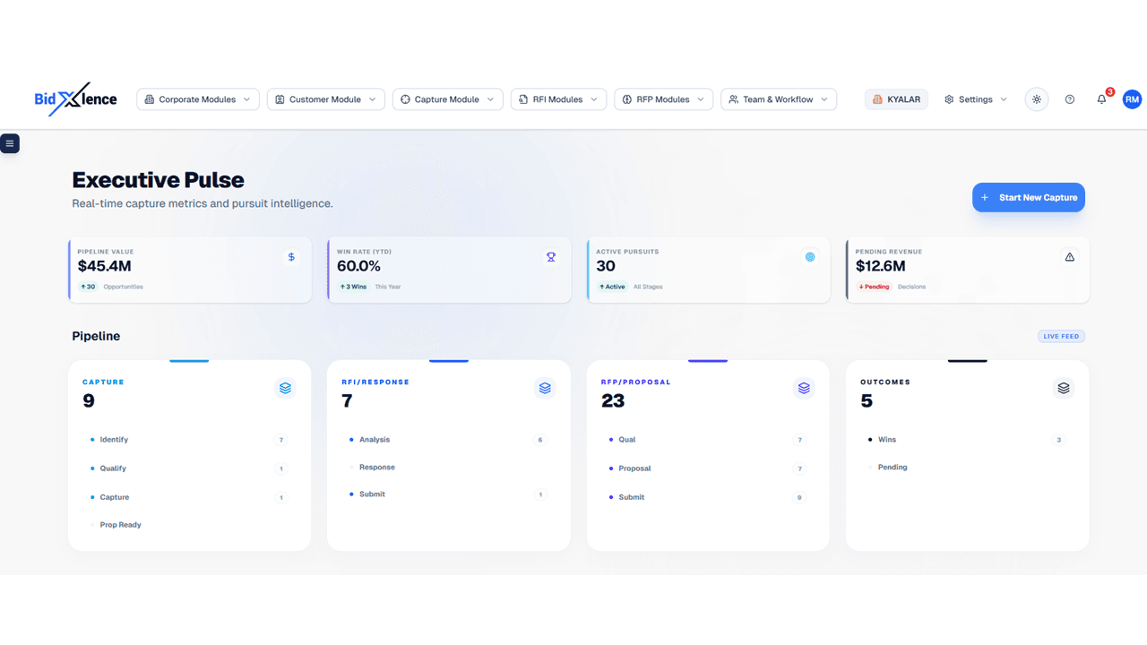Image resolution: width=1147 pixels, height=645 pixels.
Task: Click the layers icon on the Capture card
Action: 285,388
